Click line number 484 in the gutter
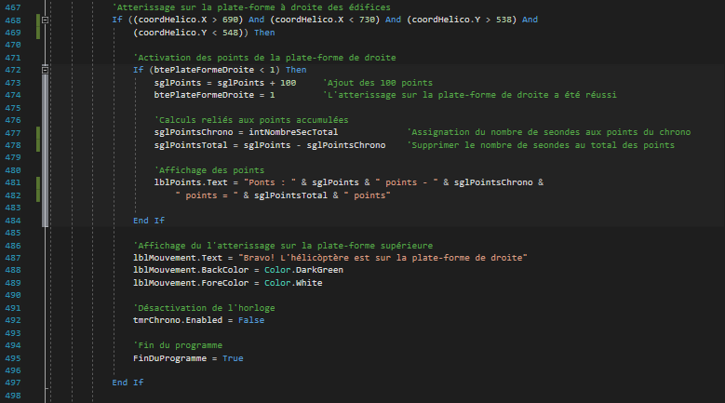Screen dimensions: 725x403 click(13, 221)
